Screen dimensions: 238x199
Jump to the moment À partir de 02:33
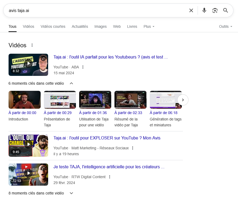(x=128, y=113)
